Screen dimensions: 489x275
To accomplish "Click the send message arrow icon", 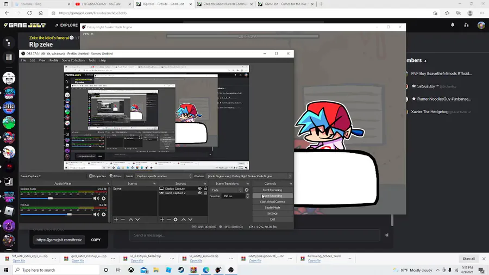I will [387, 235].
